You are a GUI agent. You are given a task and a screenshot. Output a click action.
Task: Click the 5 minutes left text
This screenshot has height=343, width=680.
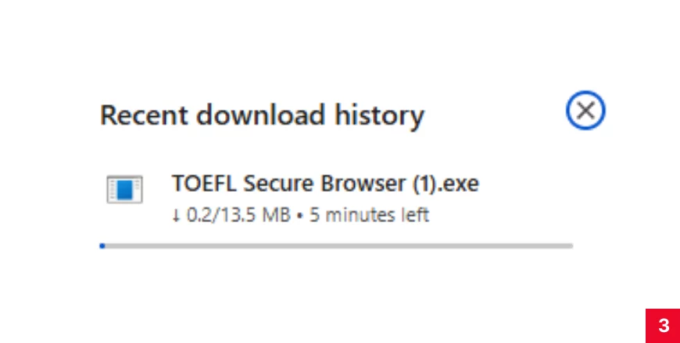[370, 214]
